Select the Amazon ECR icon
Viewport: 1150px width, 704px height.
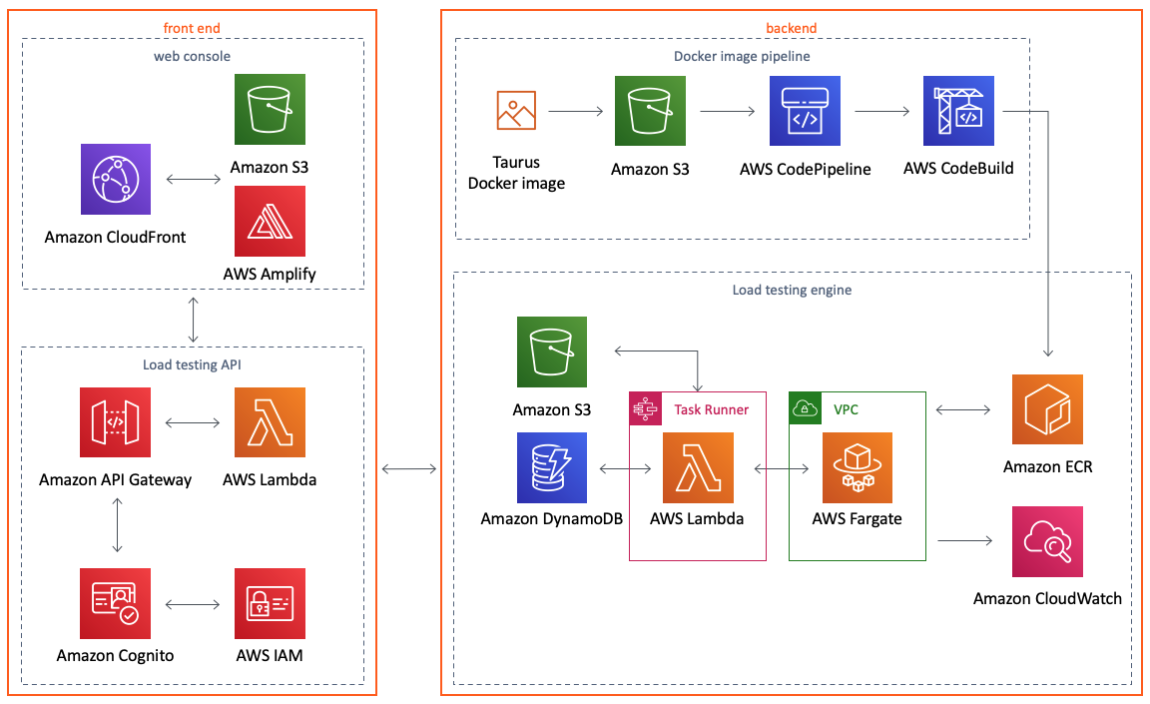pyautogui.click(x=1047, y=409)
